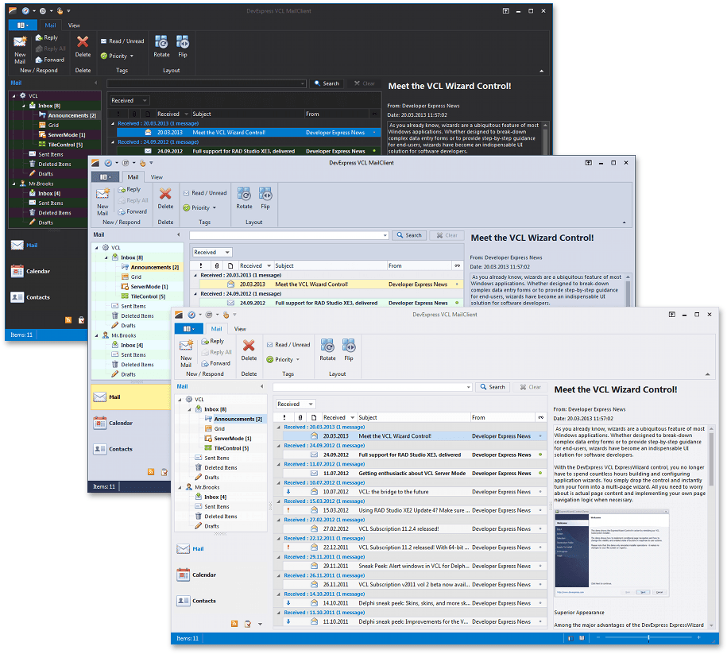Open Mail module in front window navigation
The image size is (727, 654).
coord(190,549)
